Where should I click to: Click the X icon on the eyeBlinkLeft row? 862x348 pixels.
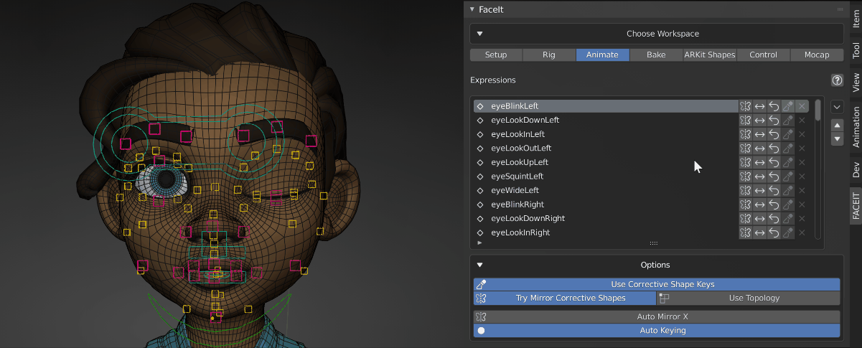802,106
